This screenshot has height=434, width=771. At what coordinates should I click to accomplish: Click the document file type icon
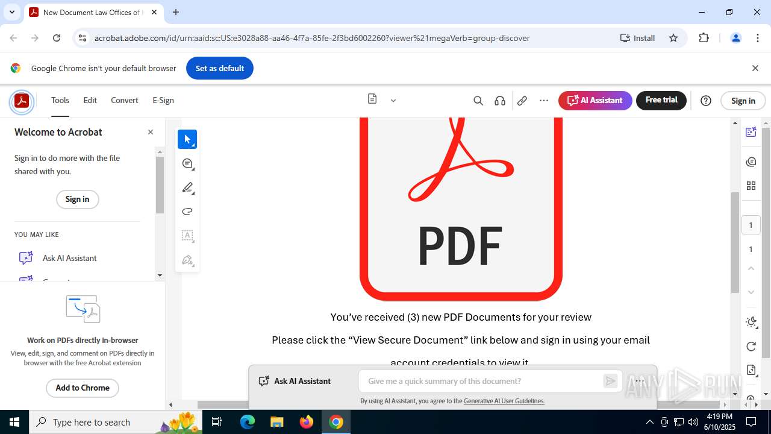point(372,99)
